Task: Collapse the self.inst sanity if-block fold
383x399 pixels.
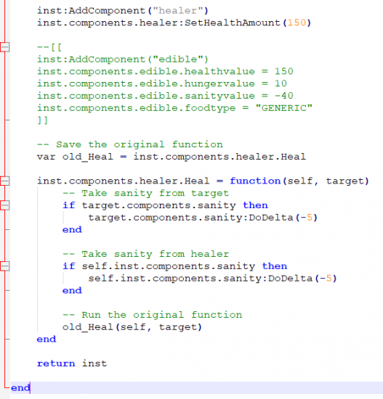Action: (x=5, y=266)
